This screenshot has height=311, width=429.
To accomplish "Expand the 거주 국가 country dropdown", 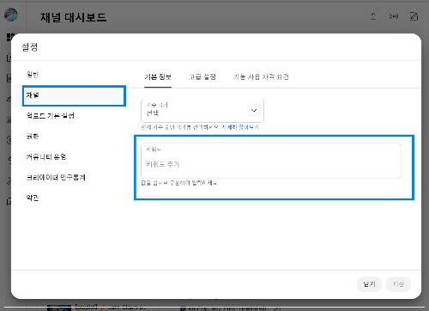I will (x=202, y=110).
